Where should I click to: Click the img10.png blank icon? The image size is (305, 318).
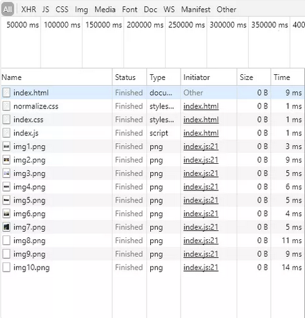6,268
